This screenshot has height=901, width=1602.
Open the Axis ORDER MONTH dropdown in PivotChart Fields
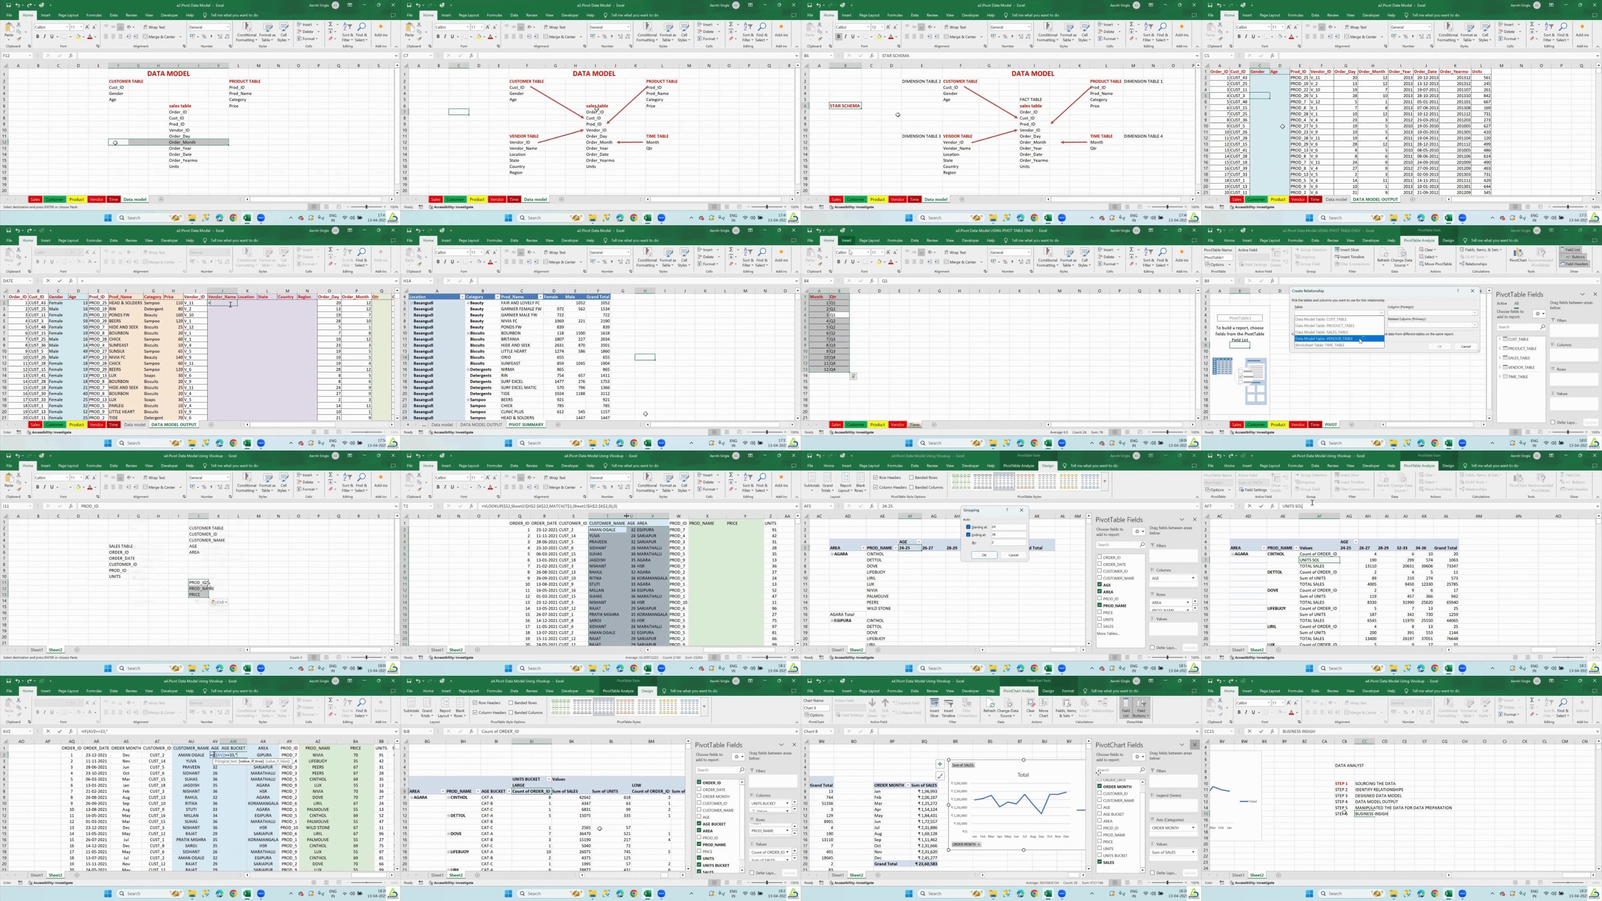[1193, 827]
